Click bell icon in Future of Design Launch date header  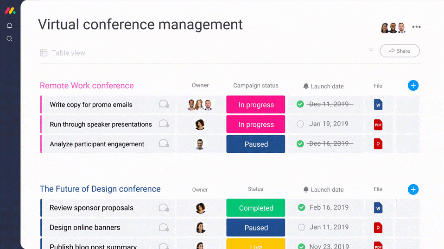(x=306, y=190)
